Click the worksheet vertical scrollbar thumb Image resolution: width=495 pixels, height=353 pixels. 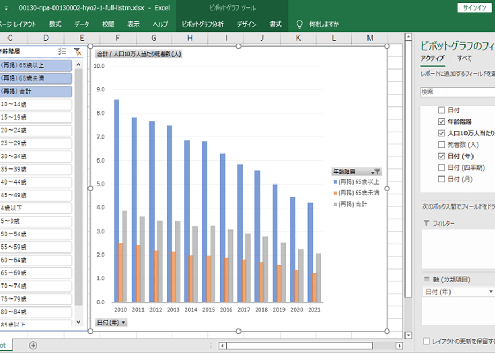pyautogui.click(x=408, y=169)
